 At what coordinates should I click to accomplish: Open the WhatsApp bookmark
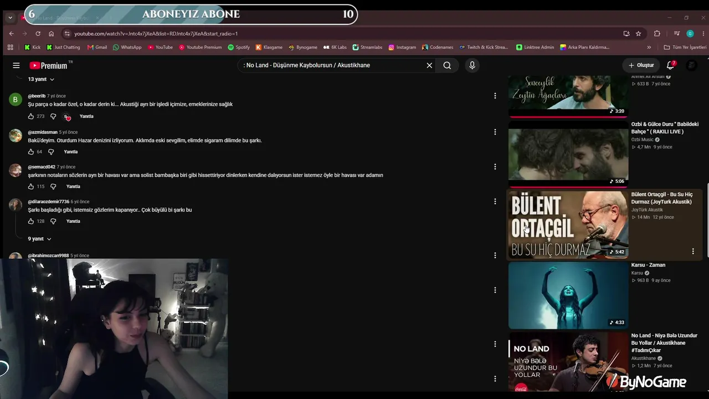127,47
